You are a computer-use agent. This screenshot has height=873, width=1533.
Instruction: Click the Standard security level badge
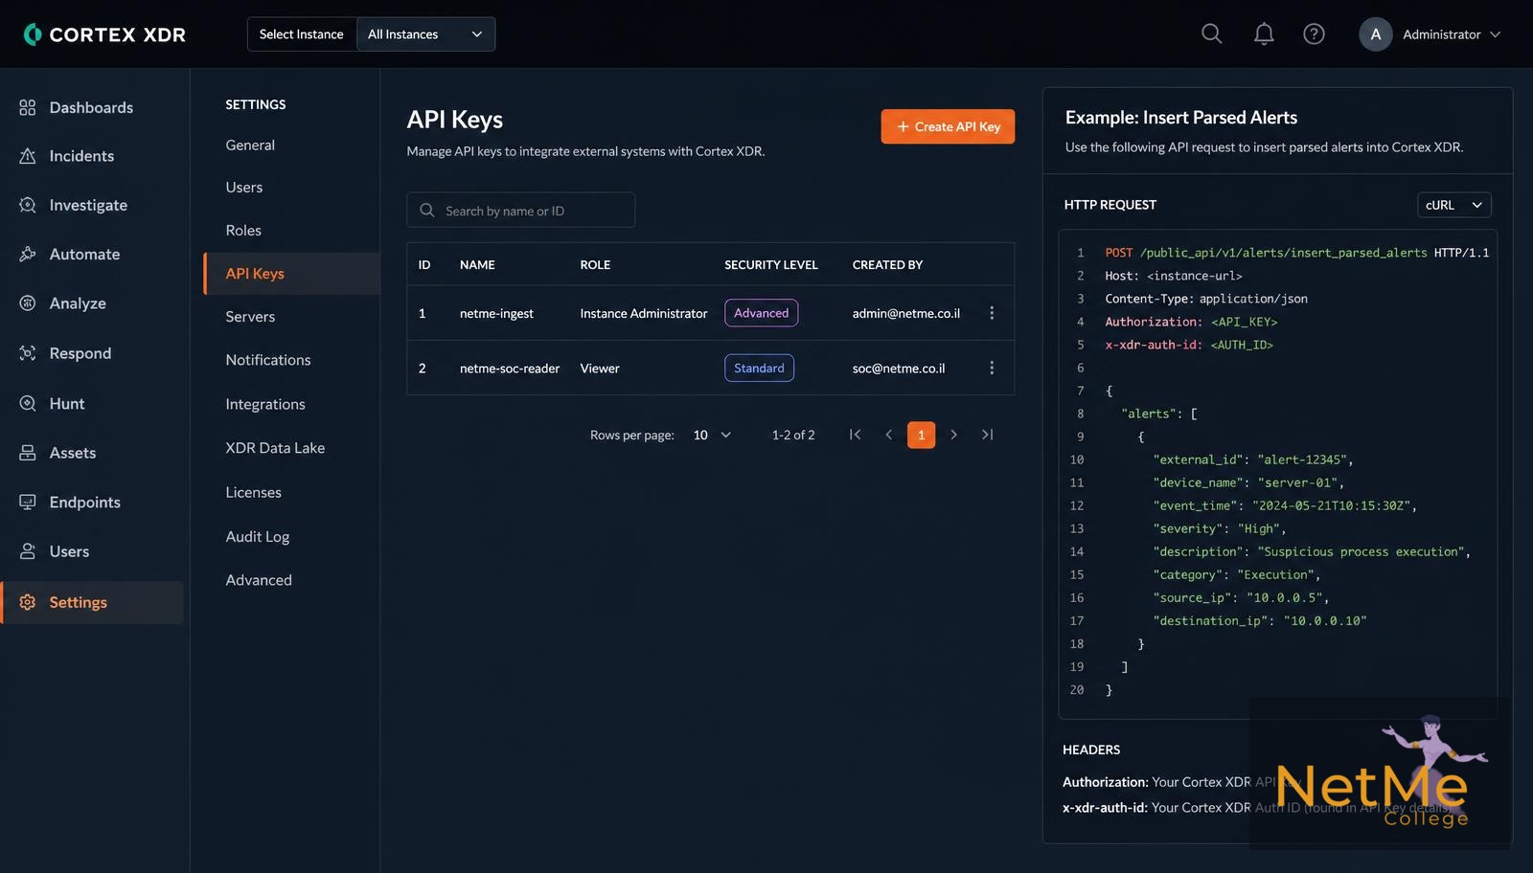point(759,368)
